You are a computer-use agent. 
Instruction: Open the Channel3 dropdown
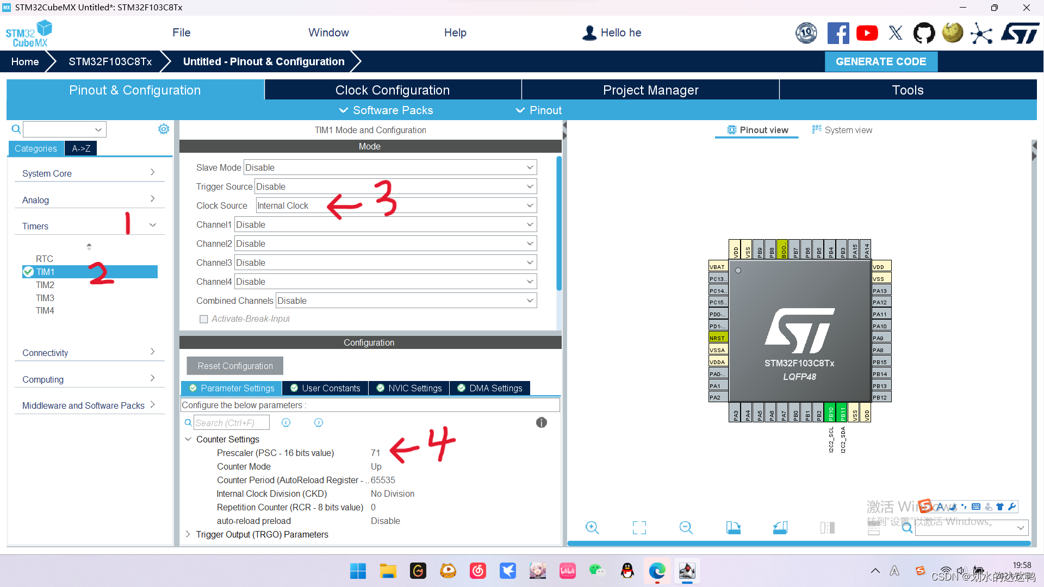pyautogui.click(x=386, y=263)
